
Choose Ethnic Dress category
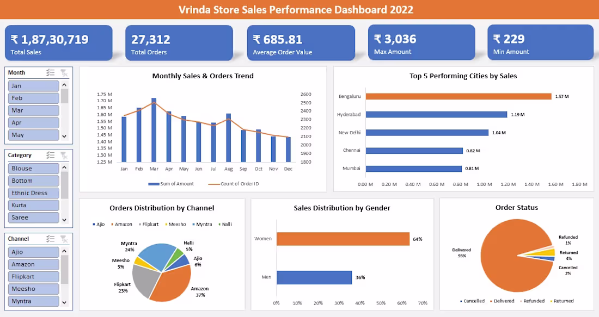click(x=34, y=192)
